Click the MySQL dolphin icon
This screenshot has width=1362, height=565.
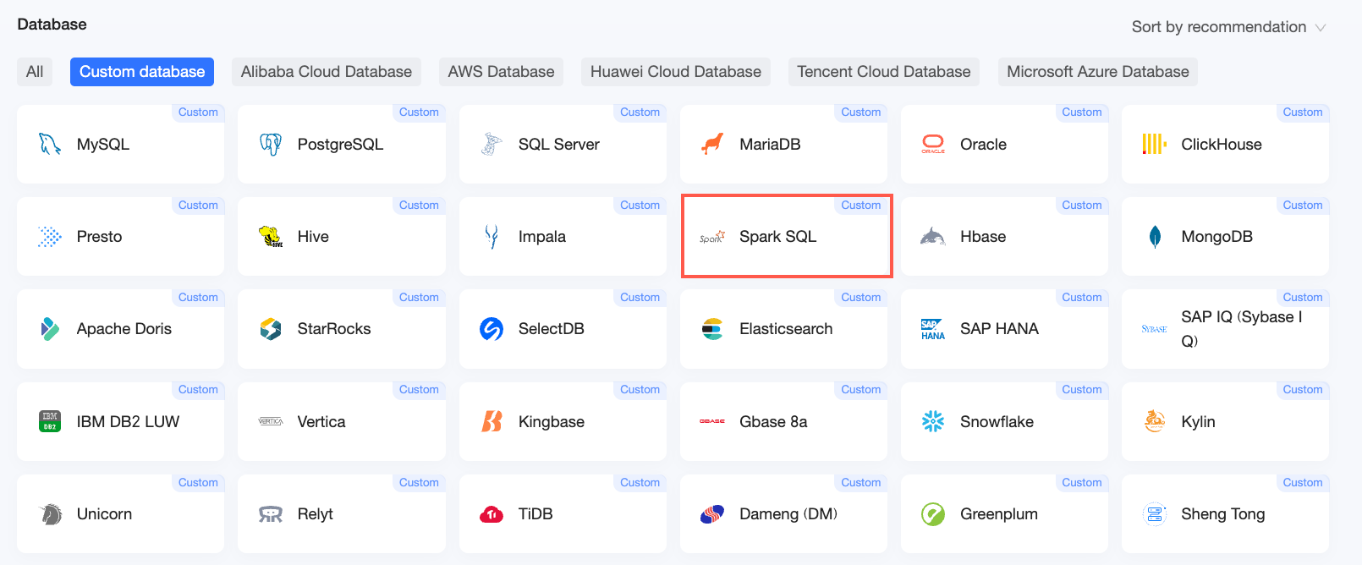click(50, 145)
